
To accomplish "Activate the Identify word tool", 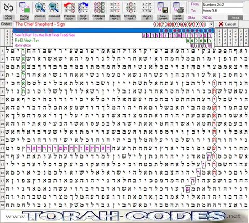I will (115, 10).
